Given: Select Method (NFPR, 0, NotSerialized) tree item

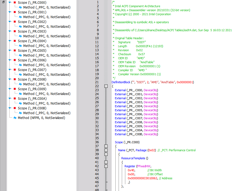Looking at the screenshot, I should click(41, 118).
